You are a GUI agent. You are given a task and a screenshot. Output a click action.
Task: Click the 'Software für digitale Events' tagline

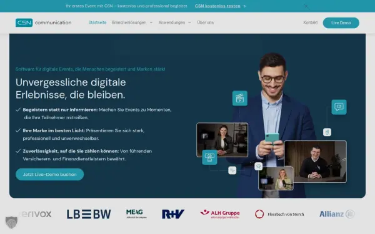pos(91,69)
